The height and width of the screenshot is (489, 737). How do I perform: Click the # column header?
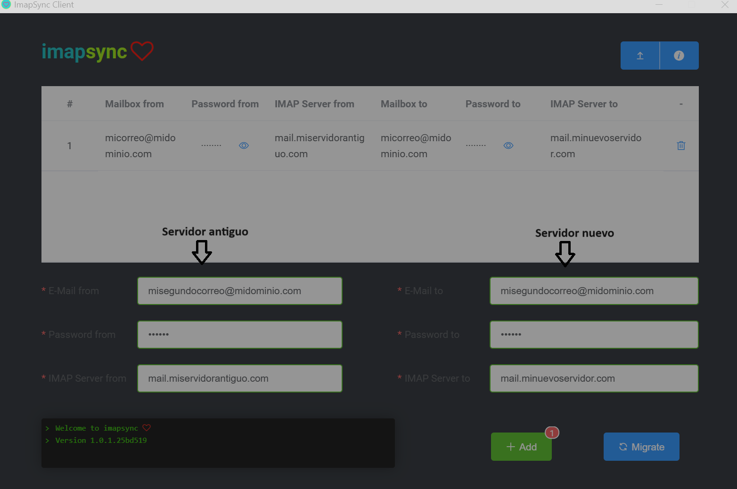pyautogui.click(x=70, y=104)
